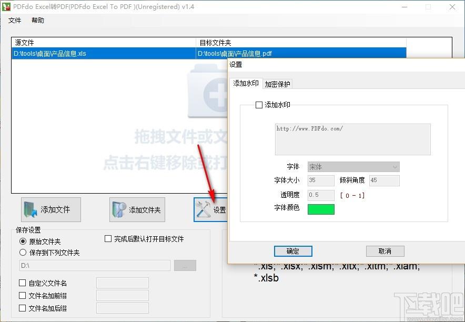Click the watermark text box with PDFdo URL
The height and width of the screenshot is (322, 465).
(352, 139)
